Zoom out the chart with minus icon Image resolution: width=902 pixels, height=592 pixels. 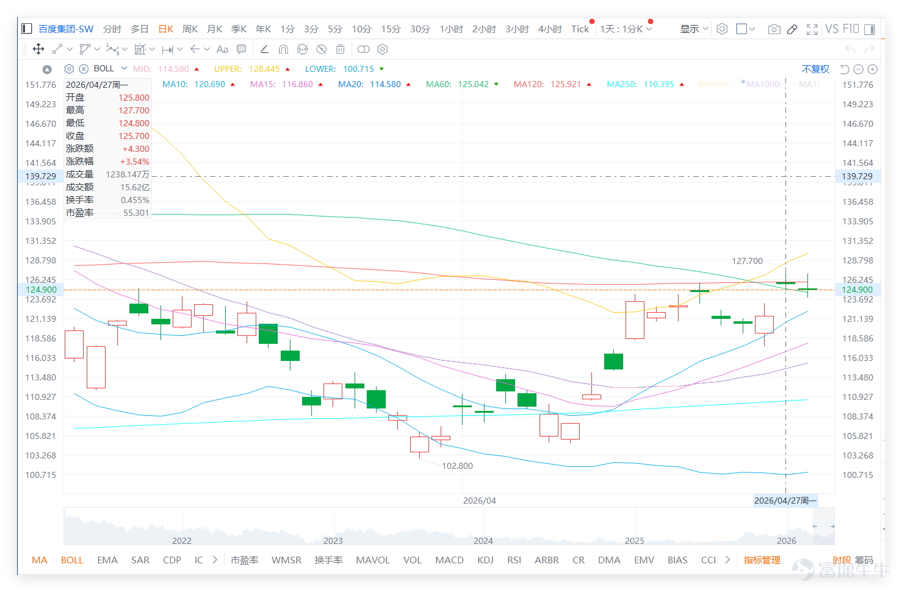coord(859,70)
